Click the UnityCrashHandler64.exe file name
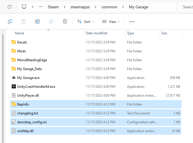Image resolution: width=193 pixels, height=143 pixels. (36, 87)
